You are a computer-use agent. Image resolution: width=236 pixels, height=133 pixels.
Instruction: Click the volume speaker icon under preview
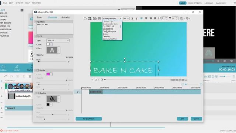232,61
